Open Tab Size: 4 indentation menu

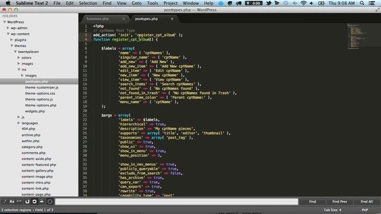click(332, 210)
